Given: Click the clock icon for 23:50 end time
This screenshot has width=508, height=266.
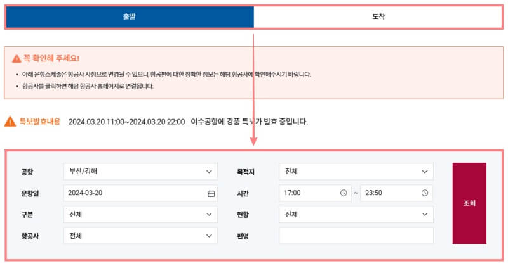Looking at the screenshot, I should [424, 193].
